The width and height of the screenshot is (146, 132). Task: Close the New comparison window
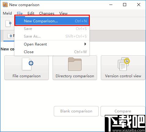pyautogui.click(x=139, y=5)
